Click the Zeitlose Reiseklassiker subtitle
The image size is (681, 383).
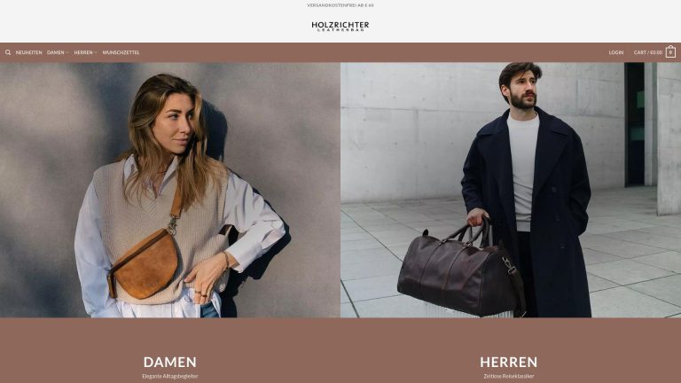[509, 376]
